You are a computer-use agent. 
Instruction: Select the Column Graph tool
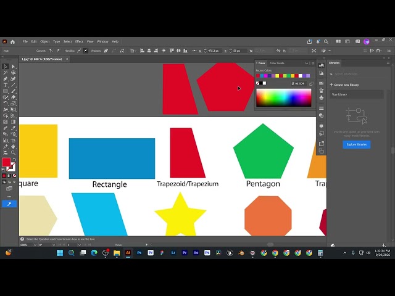pyautogui.click(x=6, y=141)
